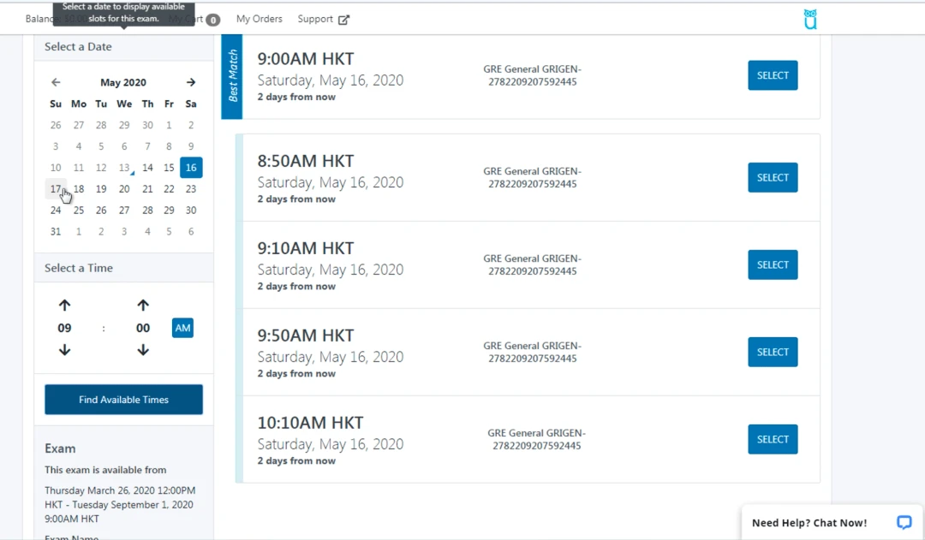
Task: Open the cart item count badge
Action: [213, 20]
